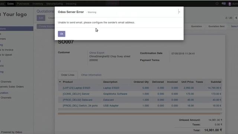Select the Quotation Sent status stage

pyautogui.click(x=216, y=26)
